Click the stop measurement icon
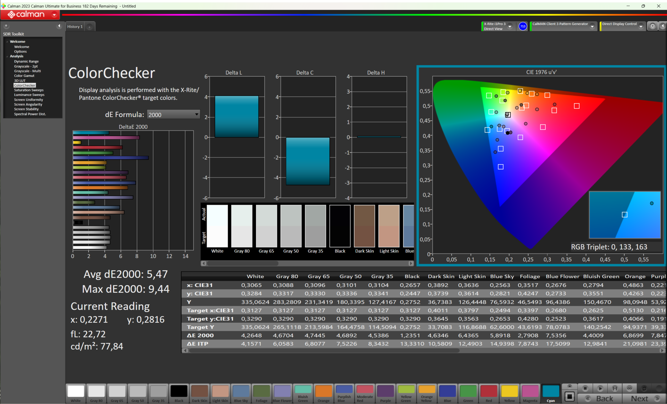Viewport: 667px width, 404px height. click(x=585, y=388)
